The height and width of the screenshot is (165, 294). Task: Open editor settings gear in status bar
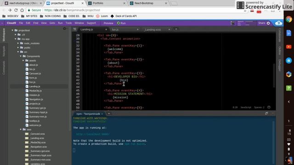[269, 107]
